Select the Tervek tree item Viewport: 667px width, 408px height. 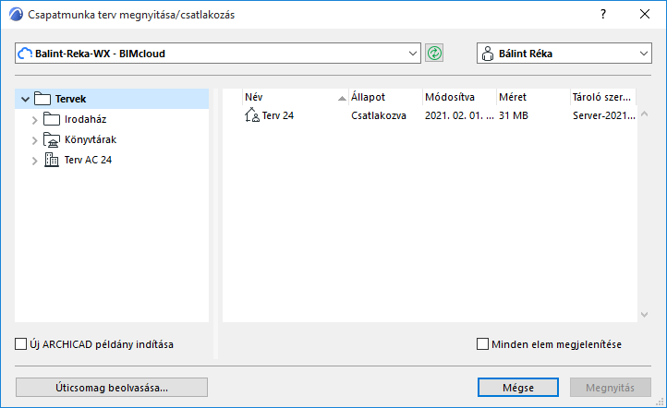(112, 99)
